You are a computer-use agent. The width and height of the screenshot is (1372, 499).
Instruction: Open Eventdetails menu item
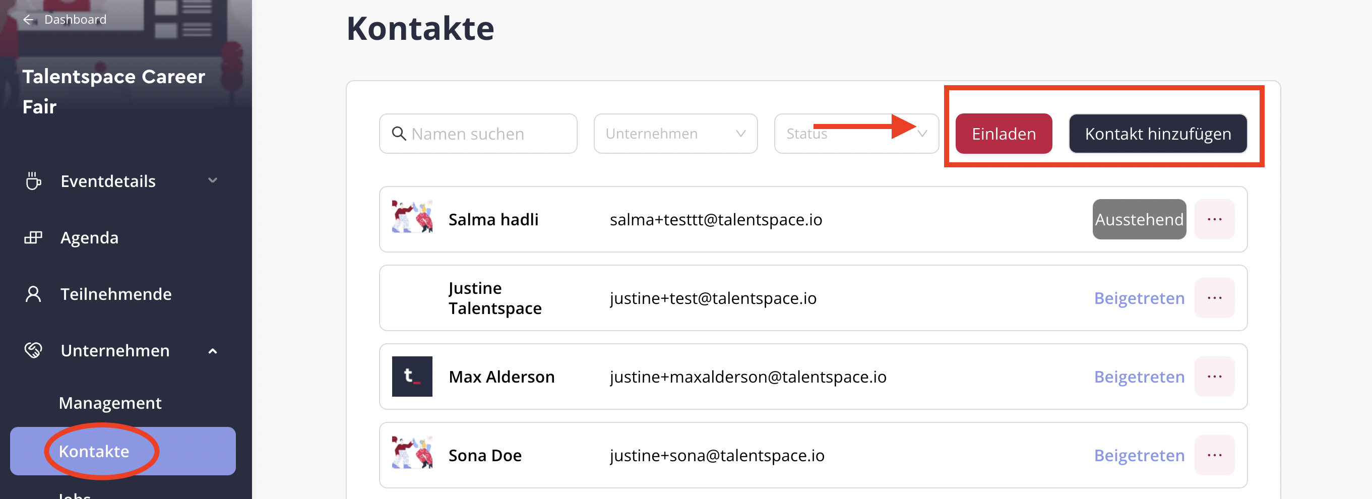pyautogui.click(x=108, y=181)
